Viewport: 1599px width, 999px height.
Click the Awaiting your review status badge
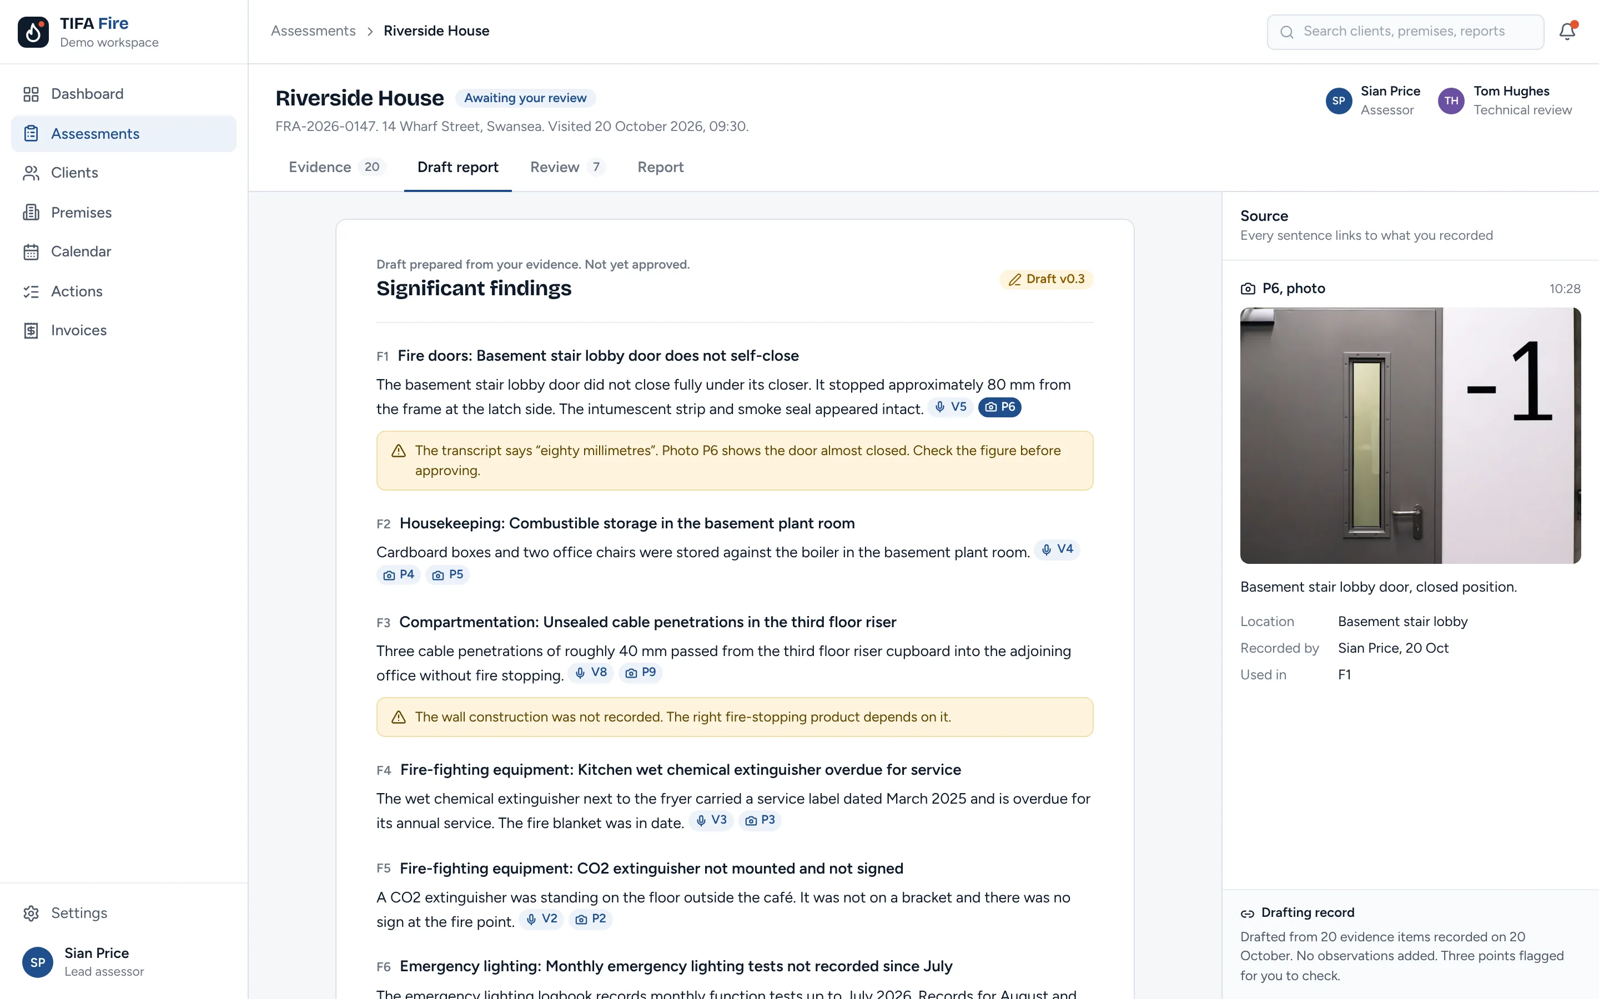[525, 98]
